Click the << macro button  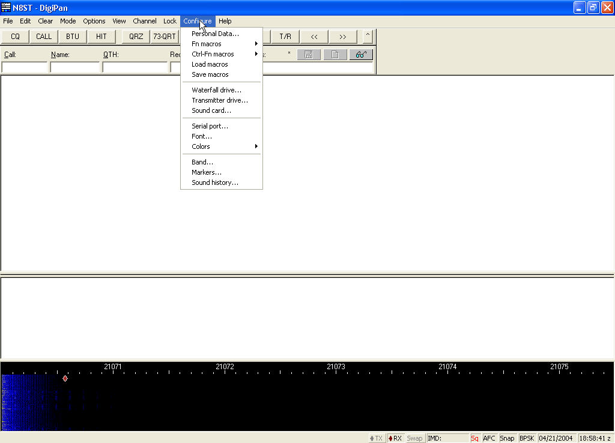[x=314, y=37]
